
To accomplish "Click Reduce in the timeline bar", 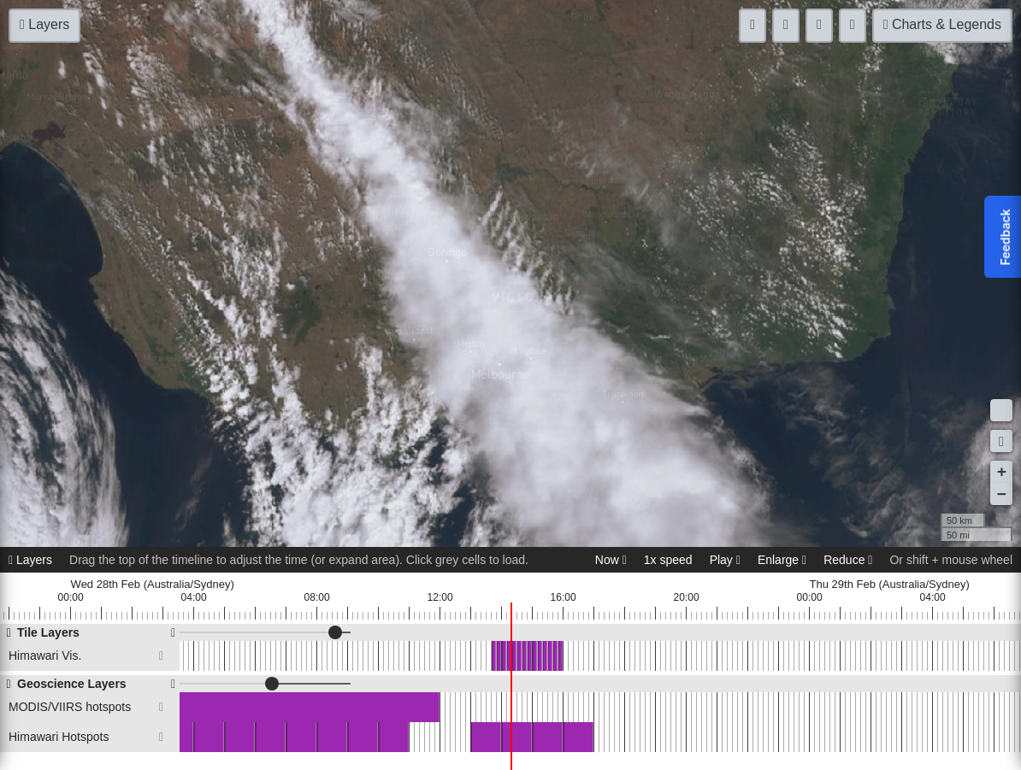I will click(847, 560).
